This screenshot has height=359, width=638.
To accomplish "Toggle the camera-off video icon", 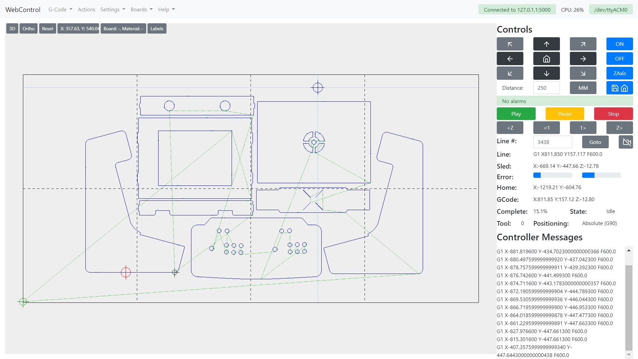I will tap(626, 142).
